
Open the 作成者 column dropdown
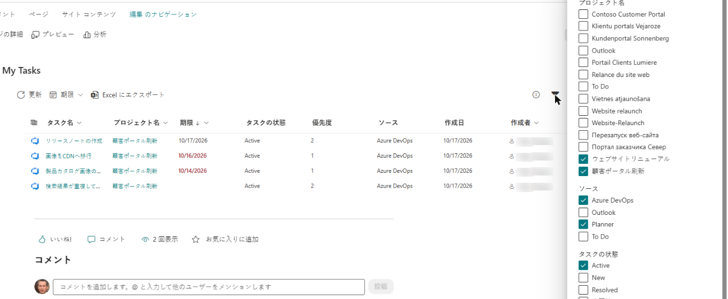pos(536,123)
